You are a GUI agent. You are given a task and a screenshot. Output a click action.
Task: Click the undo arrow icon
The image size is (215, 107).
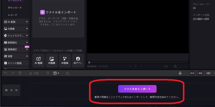tap(5, 73)
